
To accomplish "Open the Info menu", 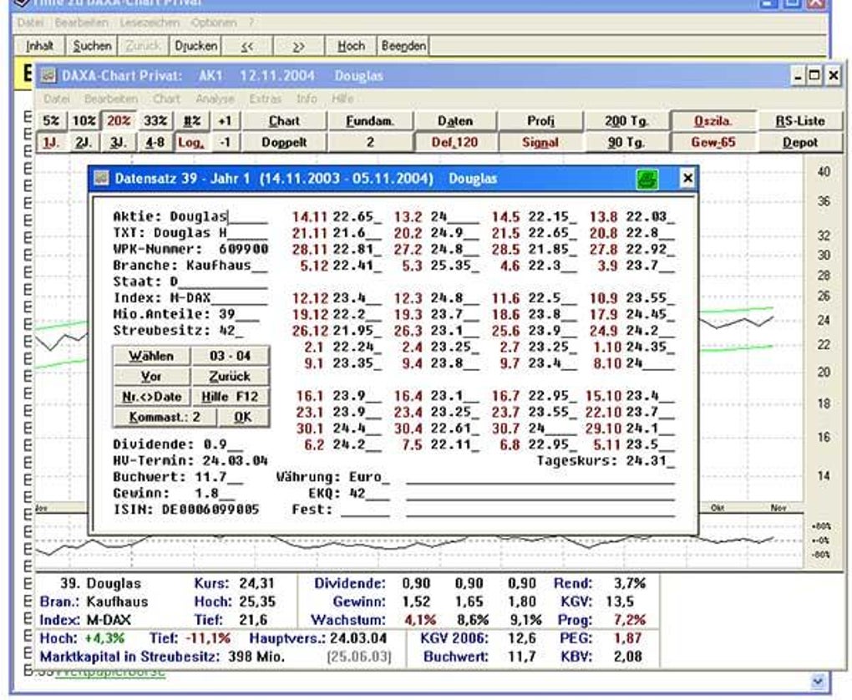I will [x=307, y=99].
